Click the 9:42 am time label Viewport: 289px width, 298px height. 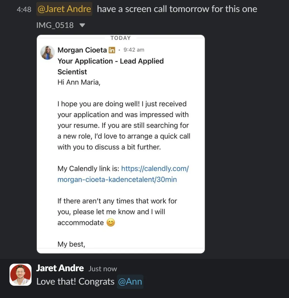point(134,50)
